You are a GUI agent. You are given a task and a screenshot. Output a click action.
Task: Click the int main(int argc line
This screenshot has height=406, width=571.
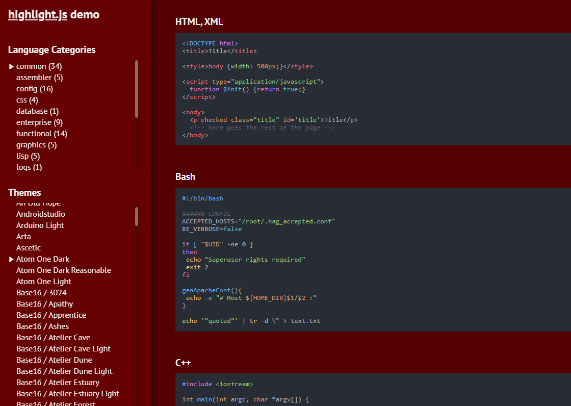(245, 399)
